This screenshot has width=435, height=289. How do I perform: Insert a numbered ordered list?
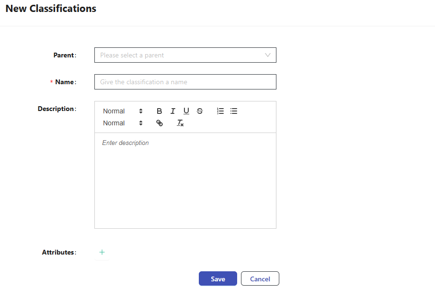point(220,111)
